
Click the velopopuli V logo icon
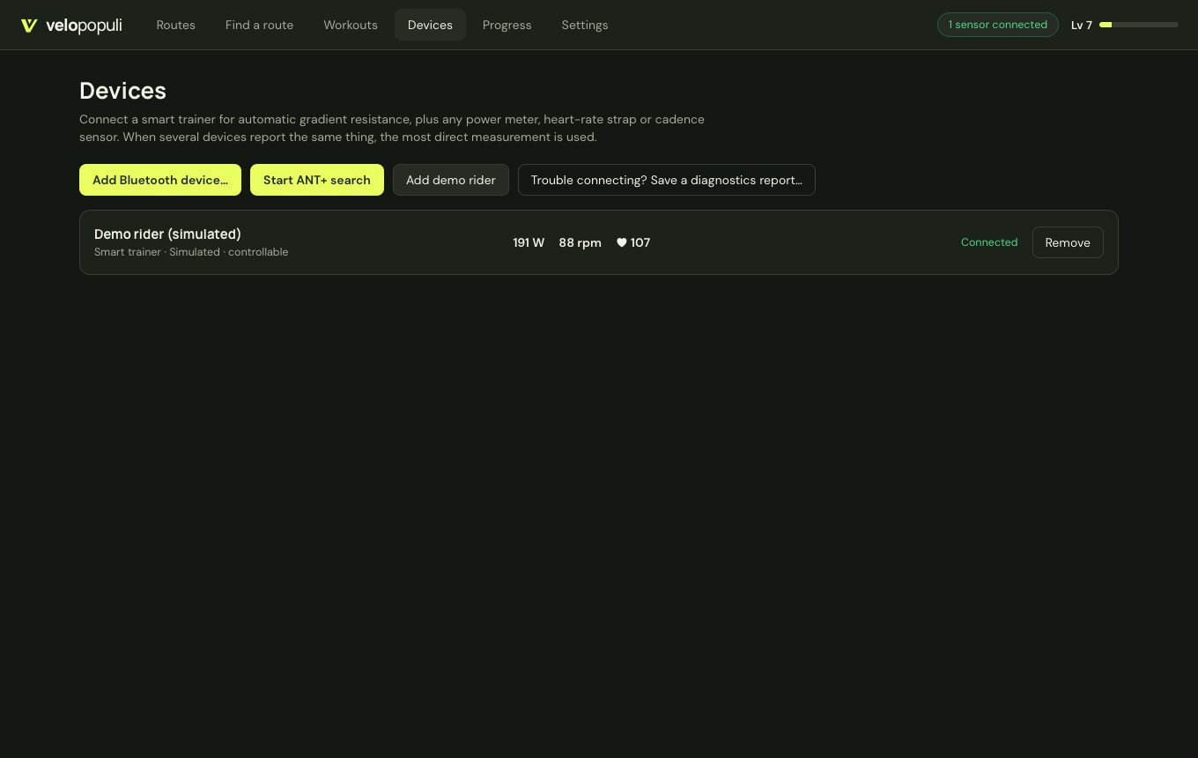point(29,26)
